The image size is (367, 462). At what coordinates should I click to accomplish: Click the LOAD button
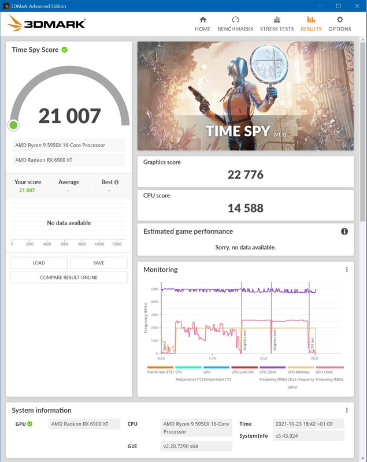pos(39,263)
